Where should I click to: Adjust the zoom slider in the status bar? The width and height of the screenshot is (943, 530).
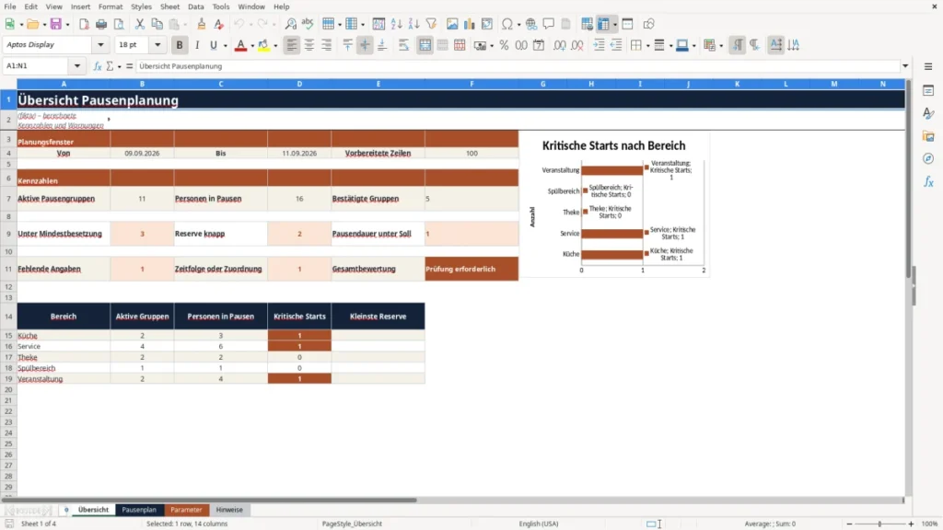click(x=879, y=524)
